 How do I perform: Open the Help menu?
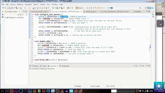click(61, 5)
